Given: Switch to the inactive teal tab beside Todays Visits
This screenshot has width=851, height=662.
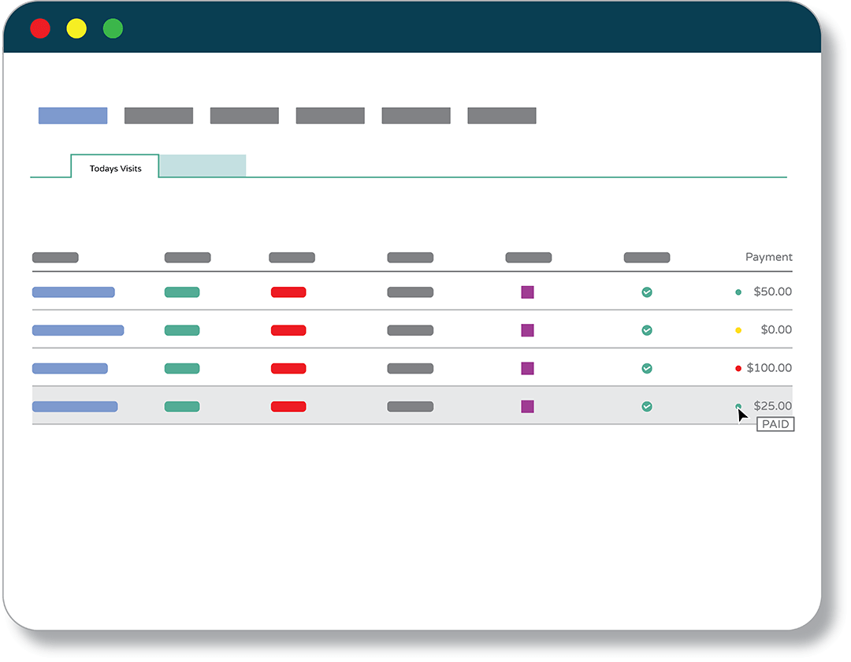Looking at the screenshot, I should click(x=203, y=165).
